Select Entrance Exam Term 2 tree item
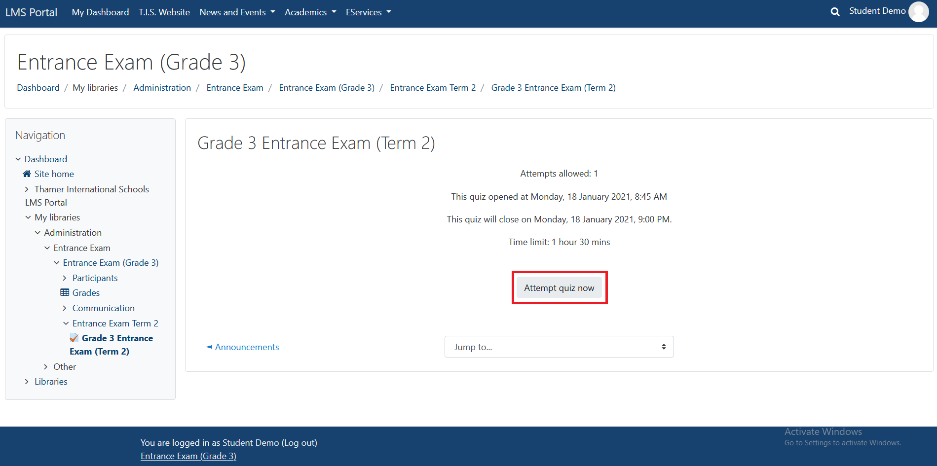This screenshot has width=937, height=466. tap(115, 323)
